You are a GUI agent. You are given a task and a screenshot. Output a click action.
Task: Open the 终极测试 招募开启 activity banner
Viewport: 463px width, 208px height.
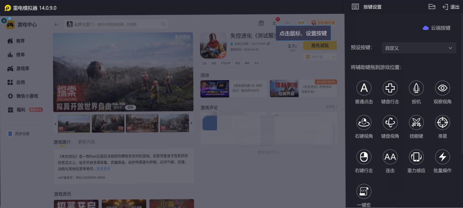303,88
